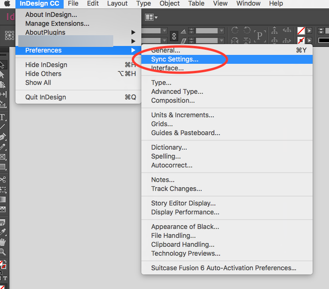Select the Rectangle Frame tool
Image resolution: width=329 pixels, height=289 pixels.
pos(3,157)
